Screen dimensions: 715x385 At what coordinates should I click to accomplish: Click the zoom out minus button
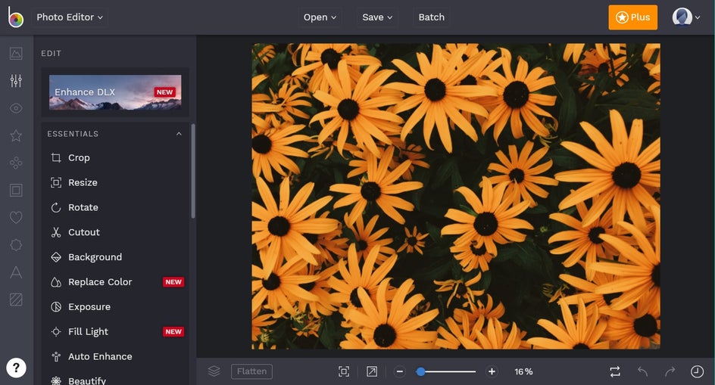point(399,372)
